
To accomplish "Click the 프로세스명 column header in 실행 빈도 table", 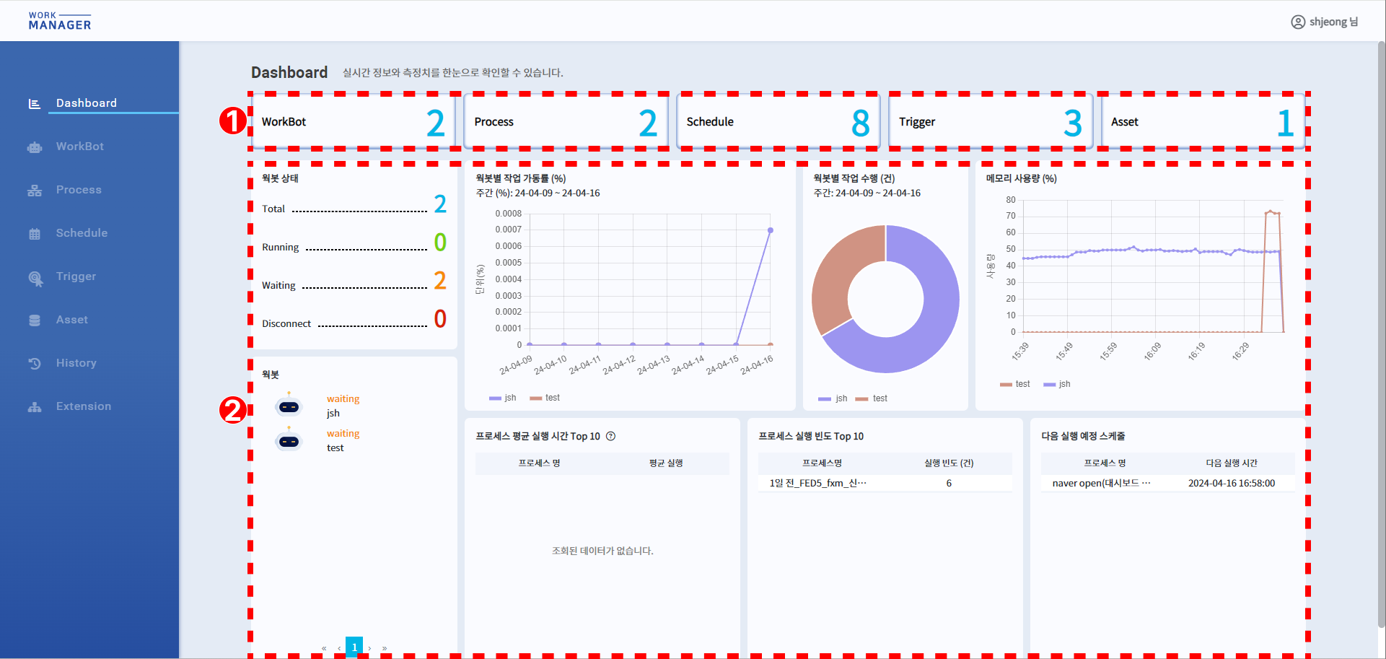I will (x=823, y=463).
